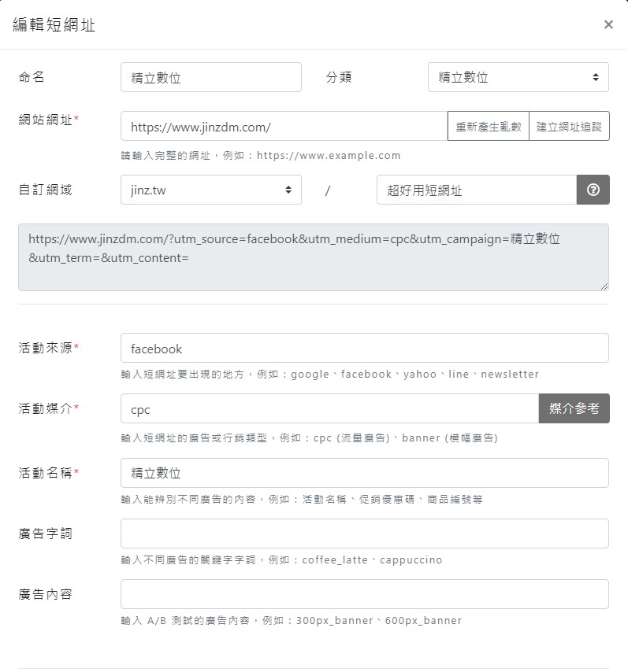Click the generated UTM URL textarea
628x672 pixels.
(314, 257)
